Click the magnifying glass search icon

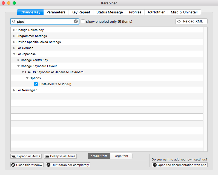(x=14, y=22)
